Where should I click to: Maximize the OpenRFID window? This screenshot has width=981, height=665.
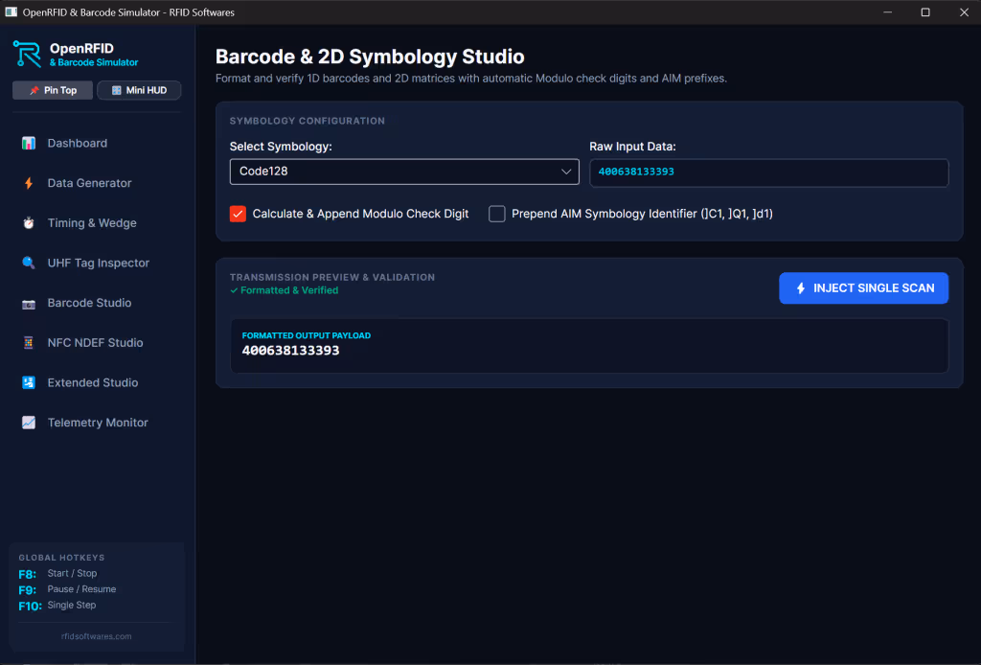click(925, 11)
